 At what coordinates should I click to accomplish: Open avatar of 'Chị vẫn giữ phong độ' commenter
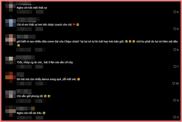(x=11, y=94)
